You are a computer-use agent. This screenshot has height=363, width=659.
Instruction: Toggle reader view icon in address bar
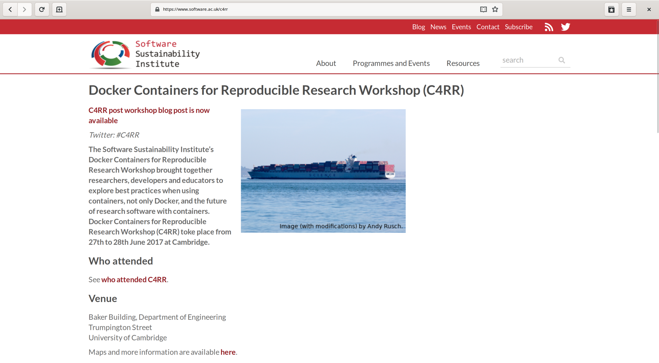click(x=483, y=9)
